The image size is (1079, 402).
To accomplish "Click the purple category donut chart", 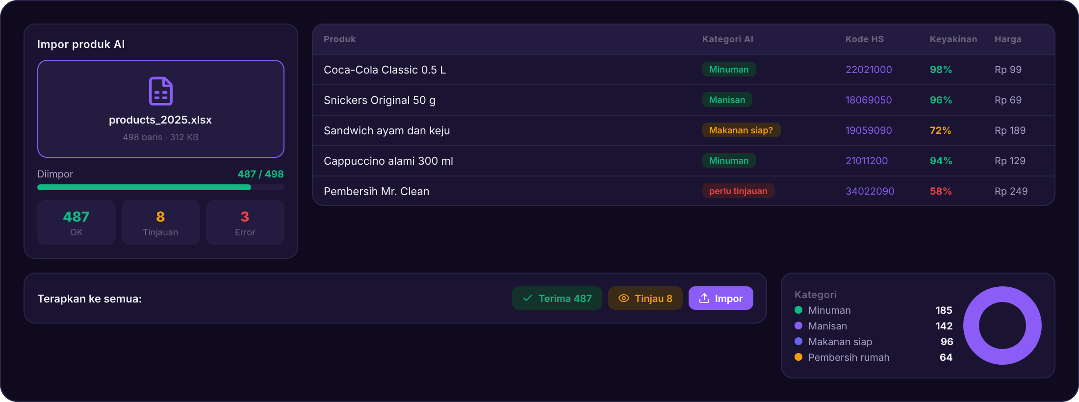I will point(1002,326).
